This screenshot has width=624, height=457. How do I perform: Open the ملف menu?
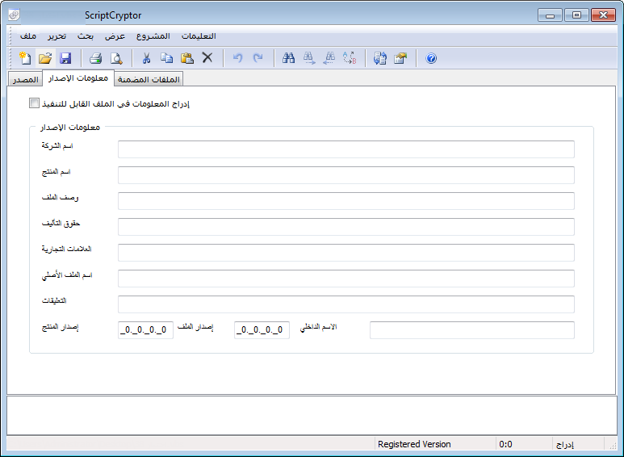[28, 36]
